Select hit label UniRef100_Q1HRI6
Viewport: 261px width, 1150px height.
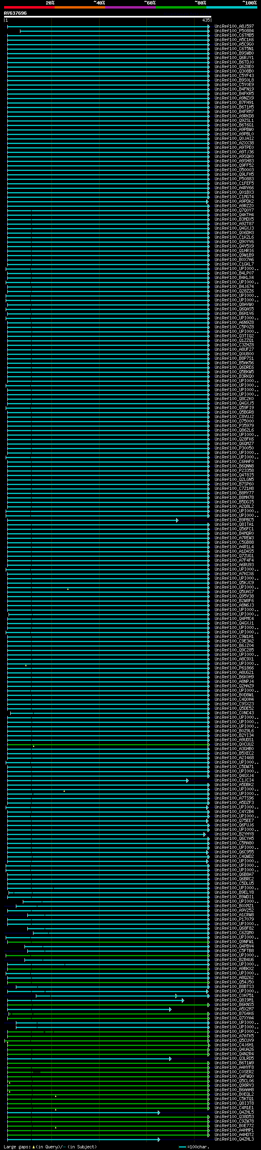point(234,251)
